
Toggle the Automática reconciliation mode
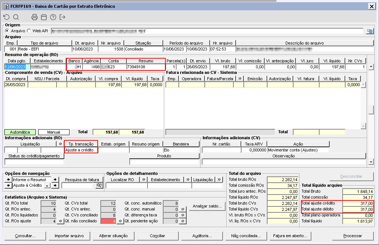20,132
